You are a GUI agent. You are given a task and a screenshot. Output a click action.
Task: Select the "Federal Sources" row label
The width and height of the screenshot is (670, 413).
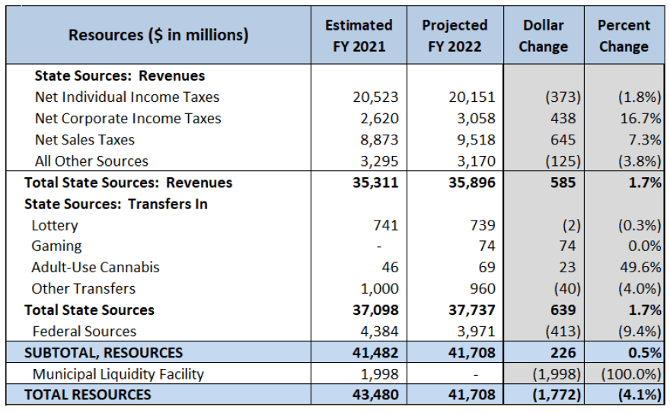coord(84,332)
